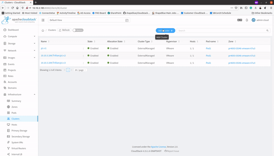Click the Add Cluster button
The image size is (274, 156).
pyautogui.click(x=165, y=31)
